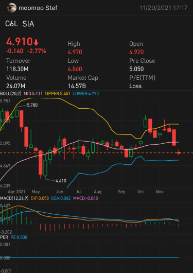Select the Market Cap value 14.57B
Viewport: 193px width, 273px height.
77,86
